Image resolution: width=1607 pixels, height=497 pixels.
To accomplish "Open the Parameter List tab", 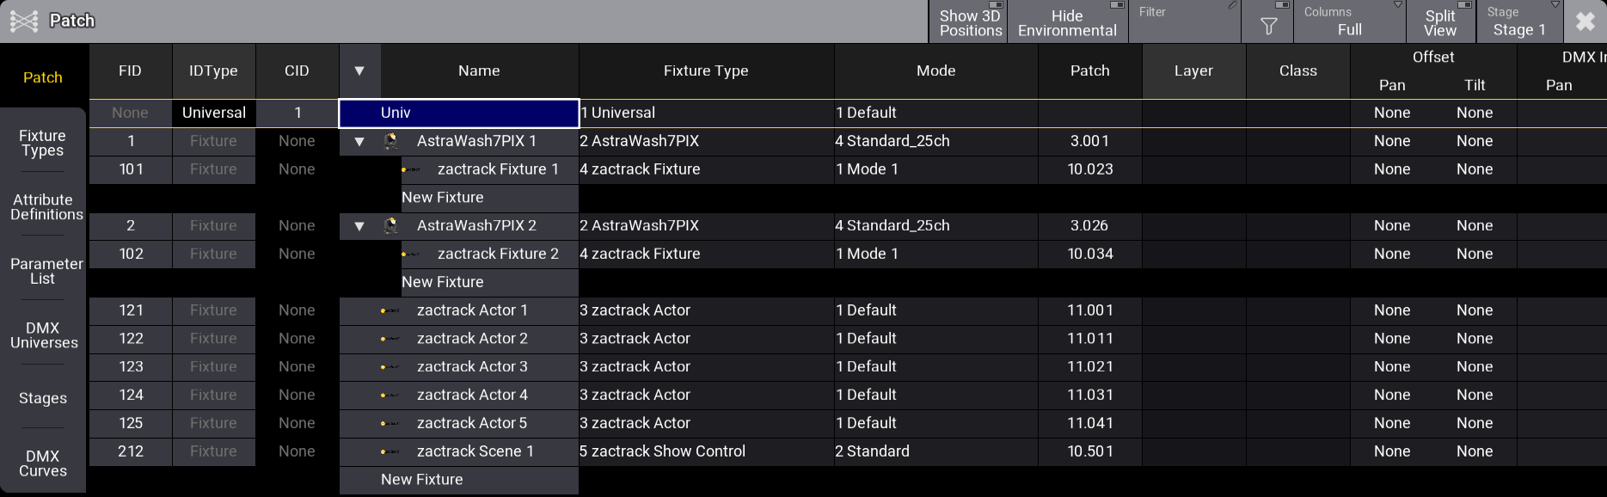I will coord(43,271).
